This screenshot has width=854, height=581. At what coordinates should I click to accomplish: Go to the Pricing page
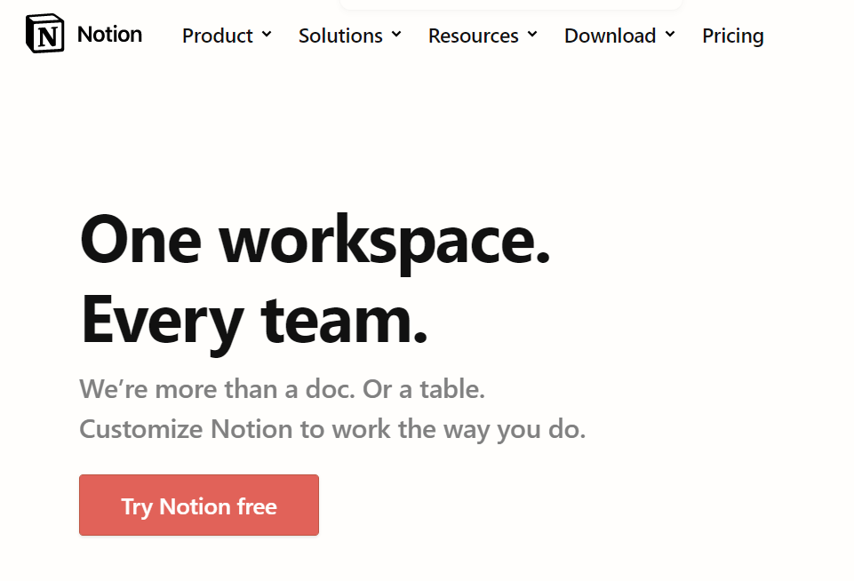[732, 36]
